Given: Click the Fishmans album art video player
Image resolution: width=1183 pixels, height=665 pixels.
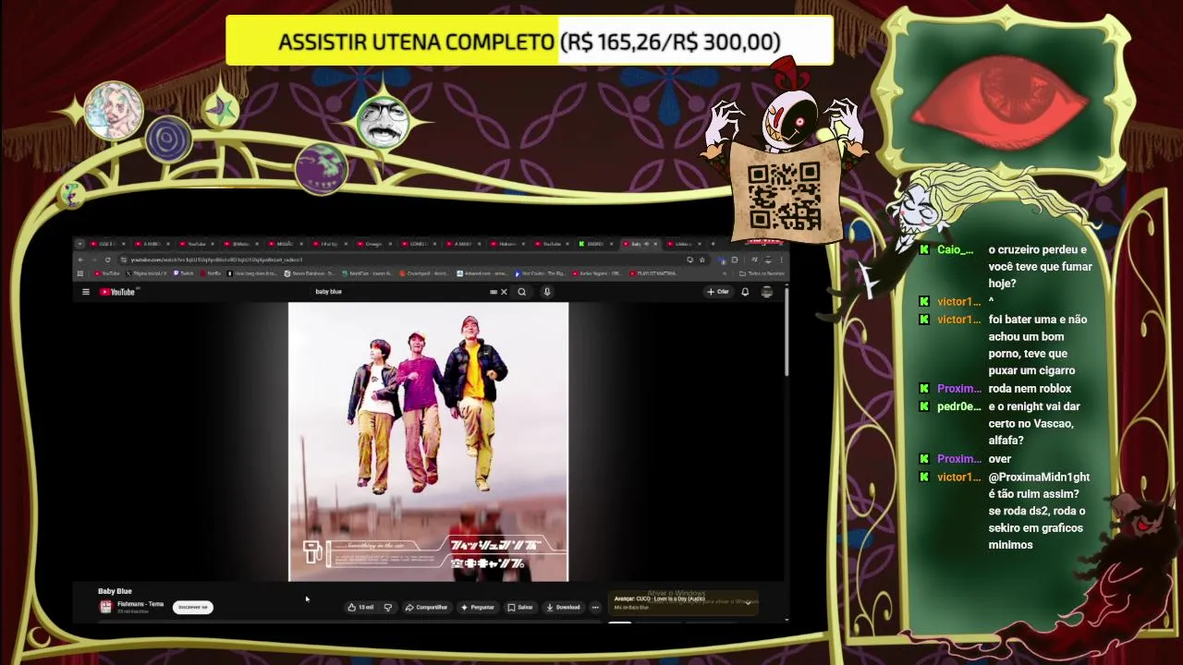Looking at the screenshot, I should pyautogui.click(x=429, y=441).
